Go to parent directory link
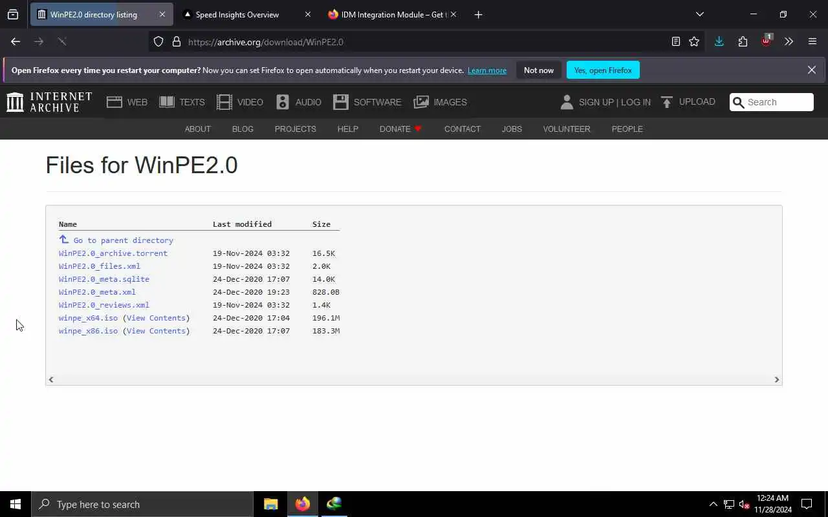This screenshot has height=517, width=828. pyautogui.click(x=116, y=240)
